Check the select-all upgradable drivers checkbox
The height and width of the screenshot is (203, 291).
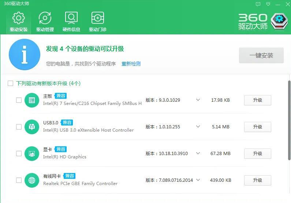coord(11,83)
